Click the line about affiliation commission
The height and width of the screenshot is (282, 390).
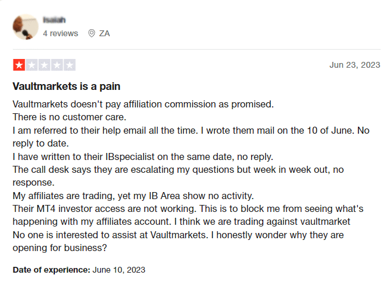(x=143, y=104)
